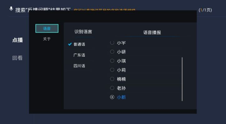Viewport: 226px width, 124px height.
Task: Select the 小研 voice radio button
Action: (x=112, y=52)
